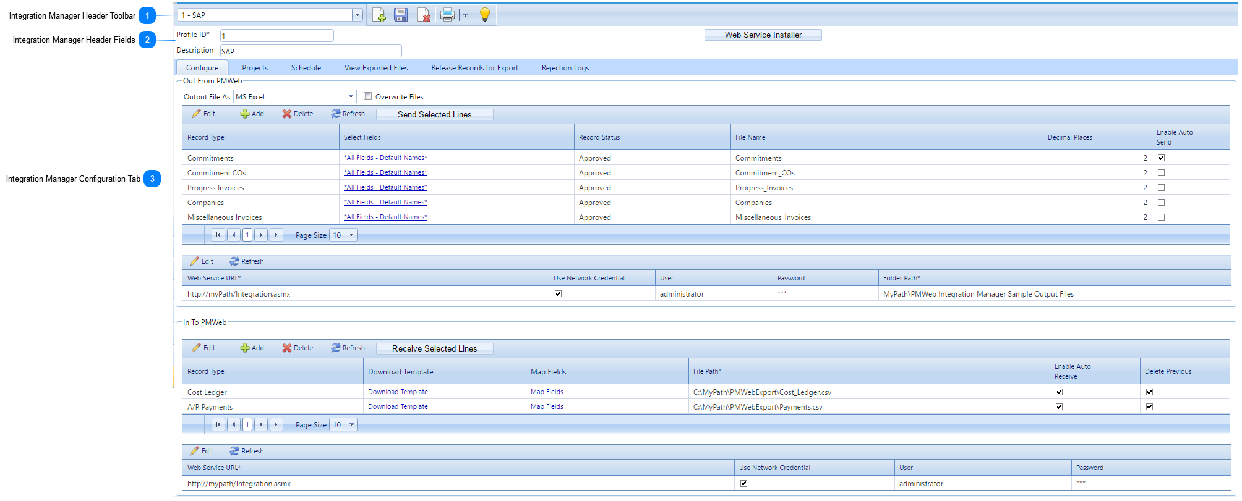Click Edit in Out From PMWeb grid
Screen dimensions: 1242x501
tap(203, 114)
